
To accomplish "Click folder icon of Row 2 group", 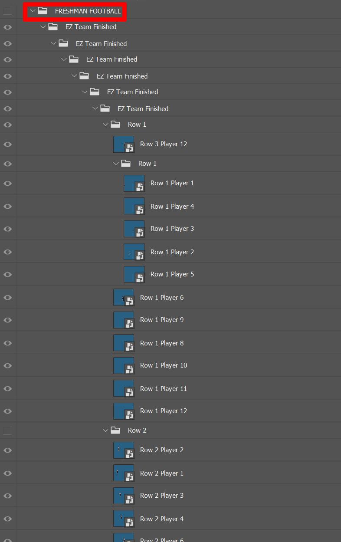I will [115, 430].
